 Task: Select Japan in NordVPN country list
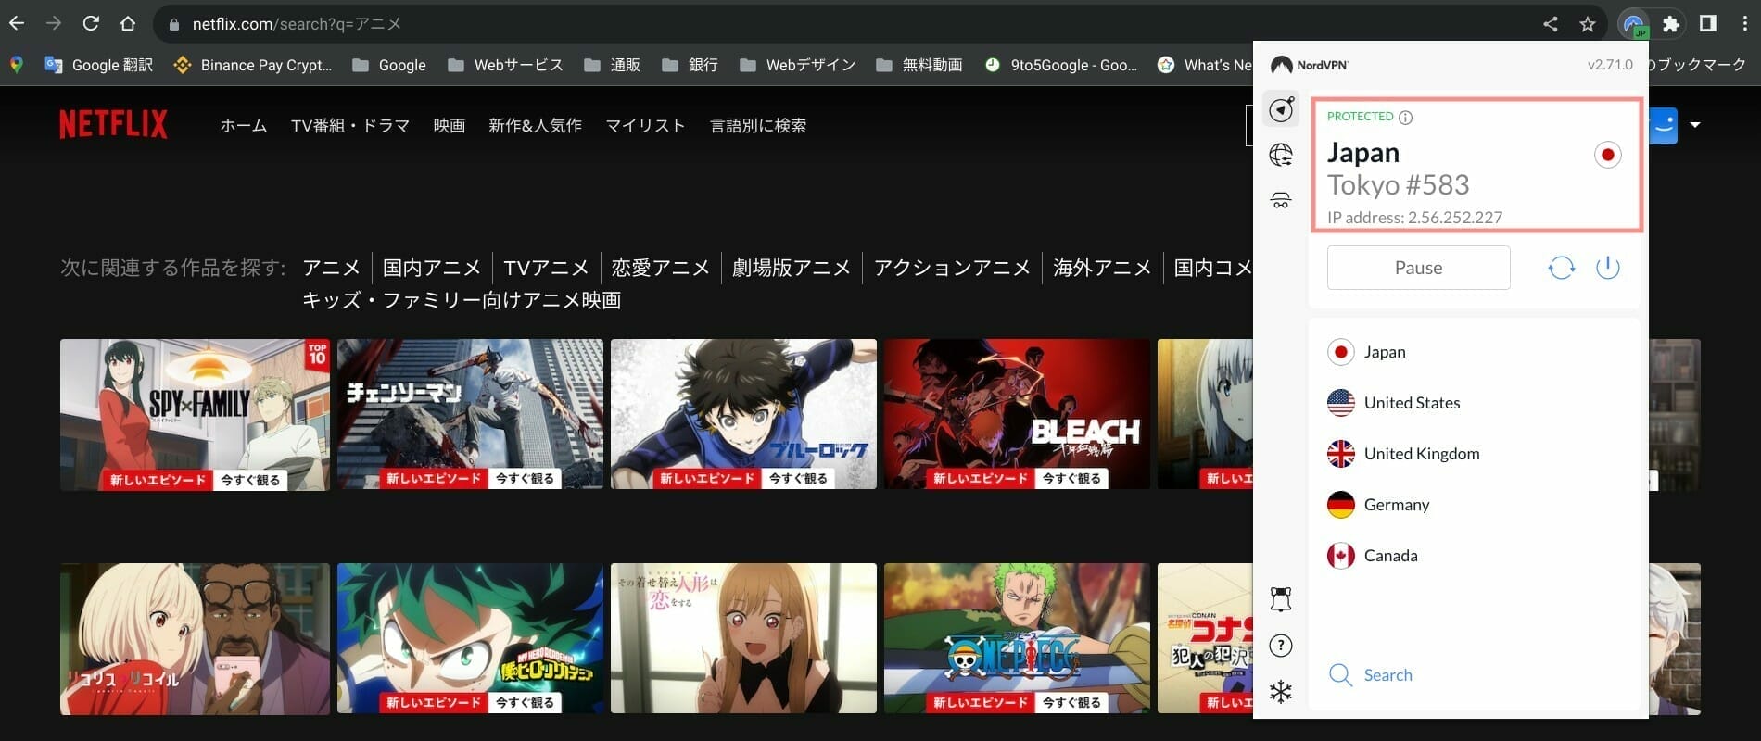point(1474,352)
